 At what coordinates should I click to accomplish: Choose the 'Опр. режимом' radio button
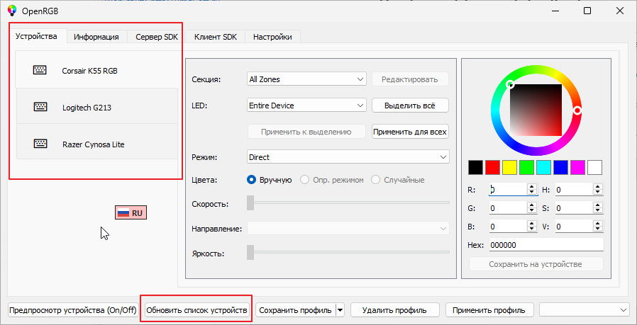305,180
